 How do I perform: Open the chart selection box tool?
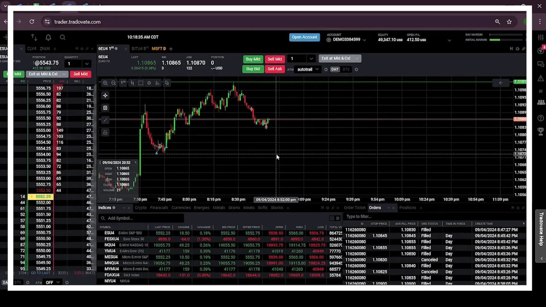pos(140,83)
